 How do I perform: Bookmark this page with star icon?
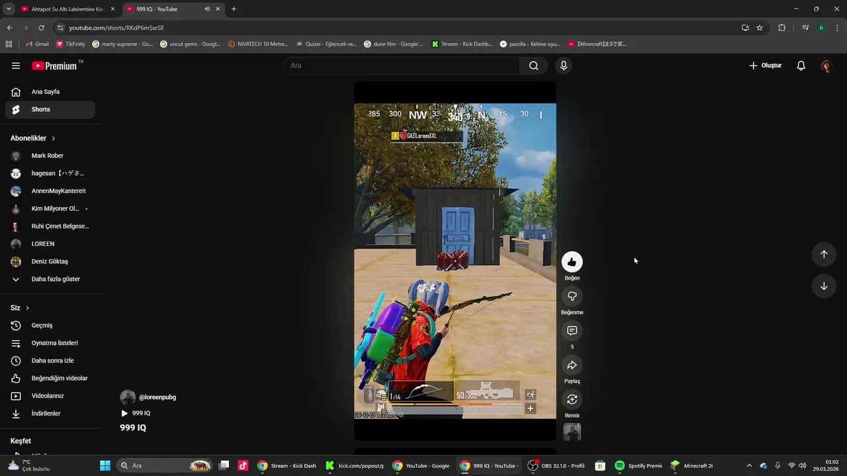[760, 28]
